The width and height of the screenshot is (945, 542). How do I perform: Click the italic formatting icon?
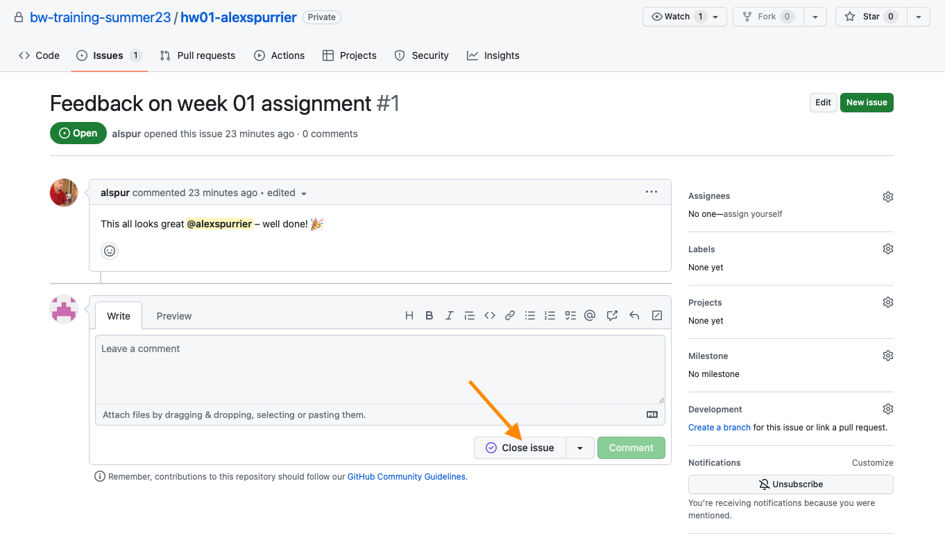coord(450,315)
